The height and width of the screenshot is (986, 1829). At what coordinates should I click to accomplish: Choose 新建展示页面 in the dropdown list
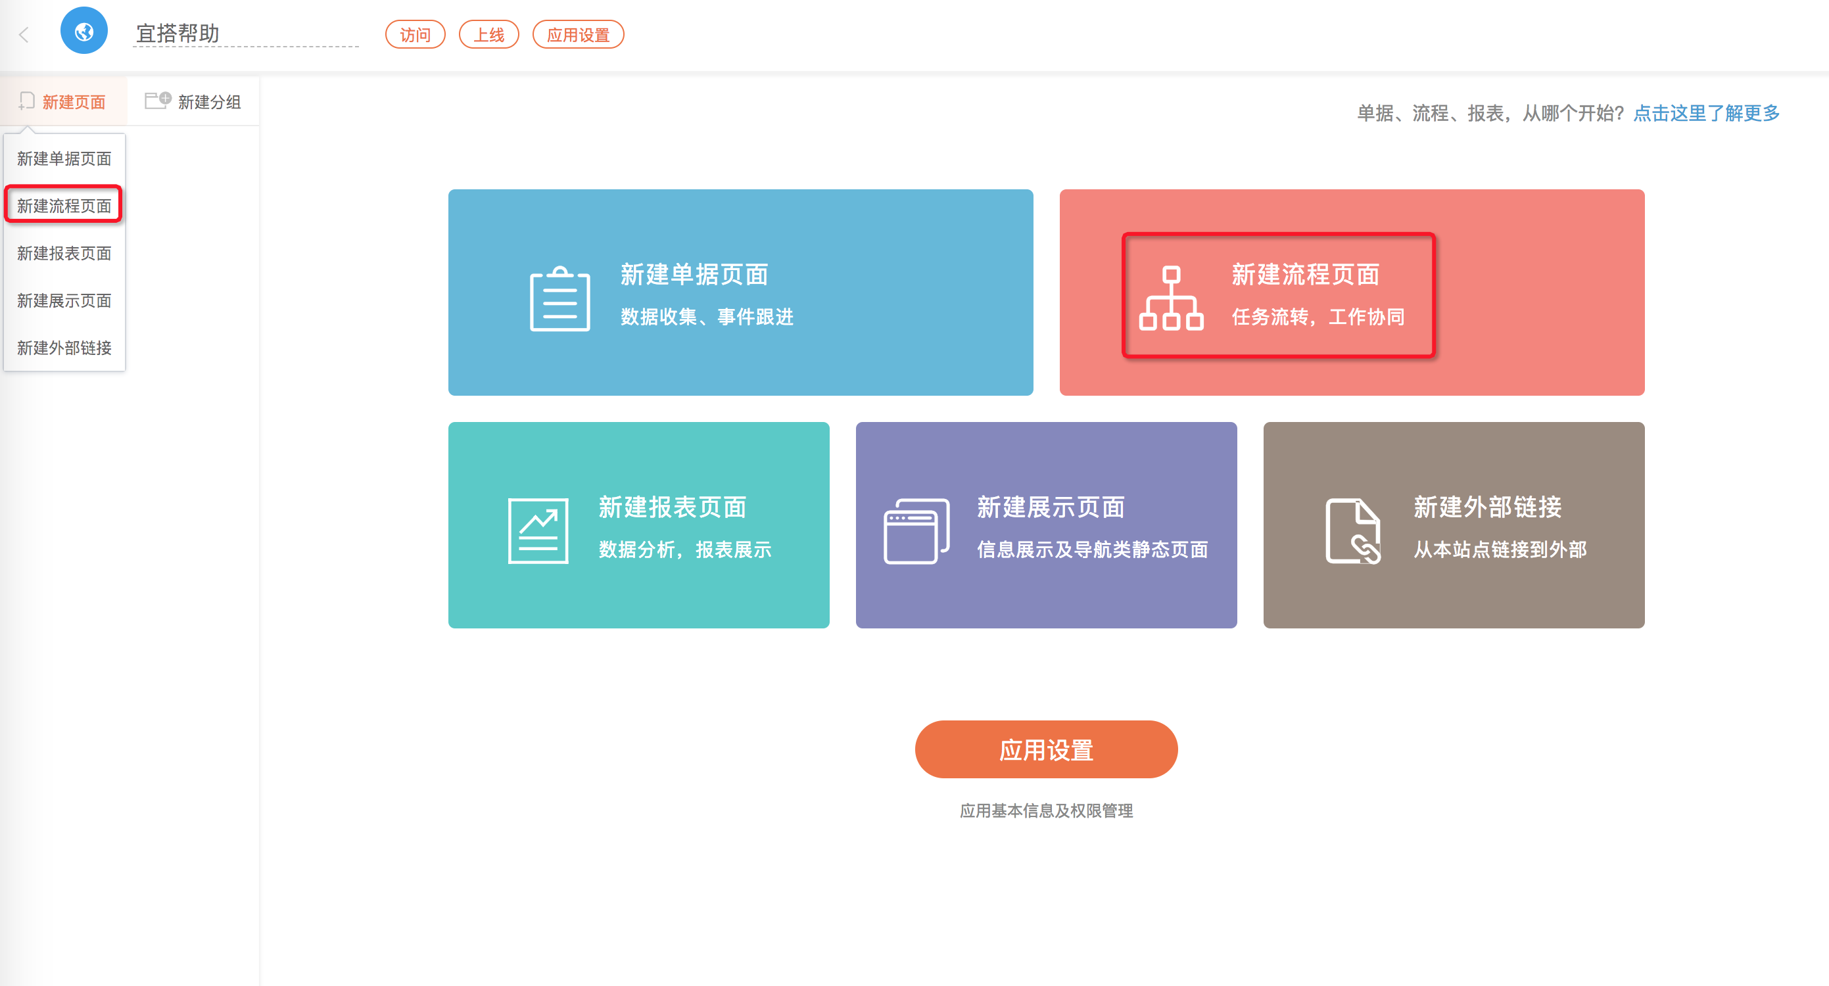tap(64, 300)
